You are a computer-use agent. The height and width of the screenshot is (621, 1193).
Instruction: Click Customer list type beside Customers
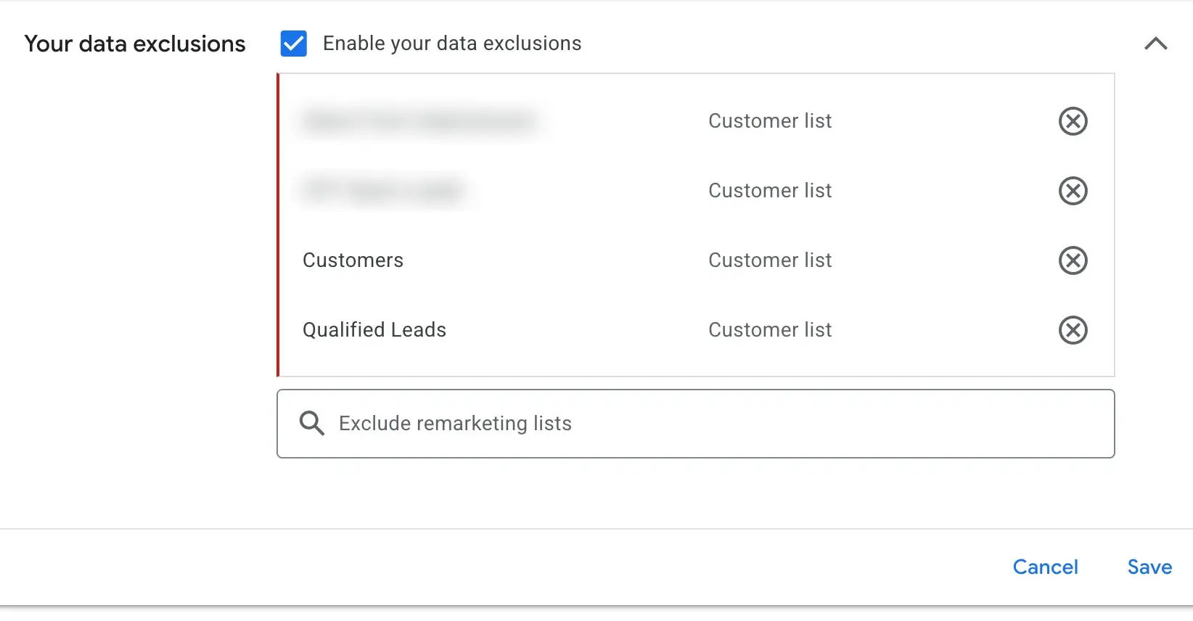tap(770, 260)
